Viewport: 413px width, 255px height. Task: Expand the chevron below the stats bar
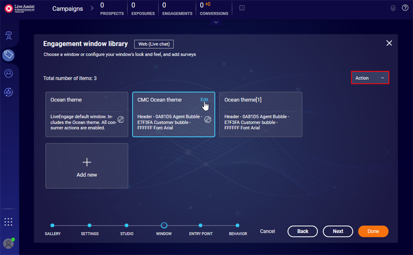216,22
